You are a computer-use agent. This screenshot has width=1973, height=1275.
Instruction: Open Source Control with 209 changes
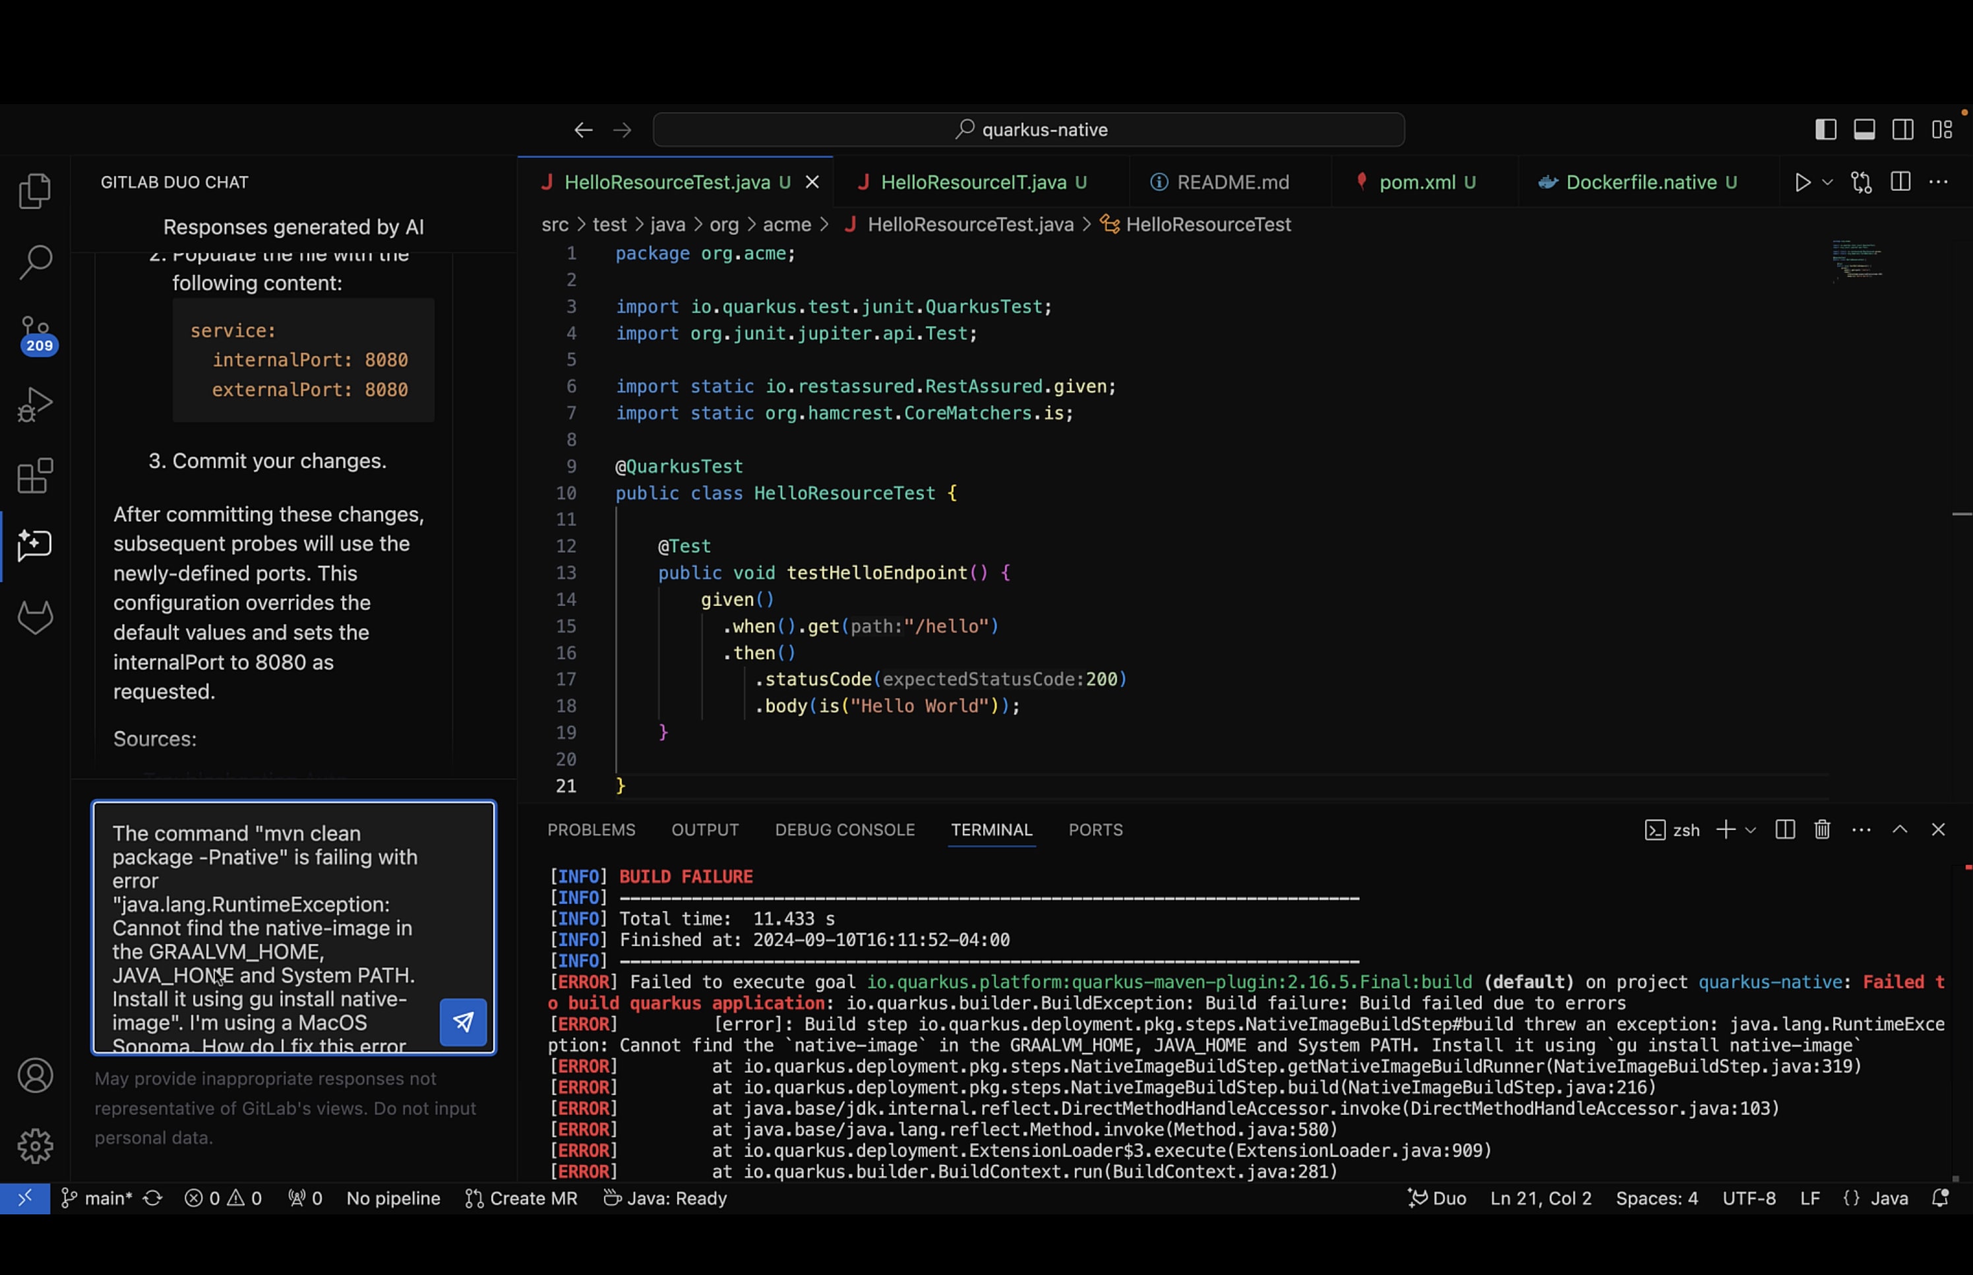click(x=36, y=334)
